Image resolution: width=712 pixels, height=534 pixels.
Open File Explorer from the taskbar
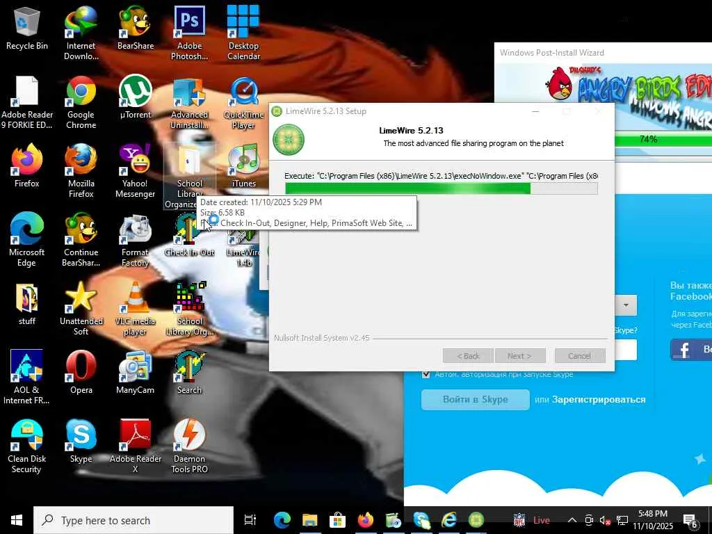tap(309, 520)
